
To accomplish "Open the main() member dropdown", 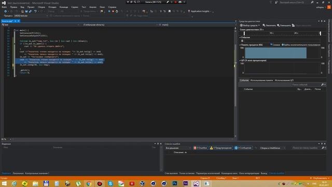I will coord(197,25).
